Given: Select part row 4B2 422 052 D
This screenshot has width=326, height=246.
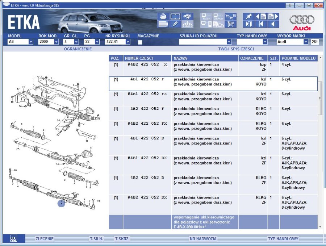Looking at the screenshot, I should [213, 185].
